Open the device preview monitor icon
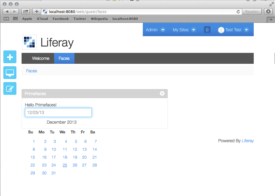The height and width of the screenshot is (196, 275). (x=10, y=73)
